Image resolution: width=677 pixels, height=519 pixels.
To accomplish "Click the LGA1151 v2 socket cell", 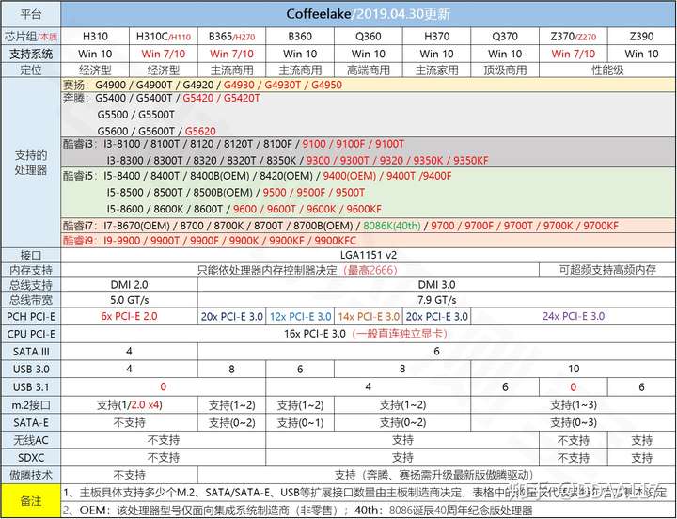I will (x=369, y=255).
